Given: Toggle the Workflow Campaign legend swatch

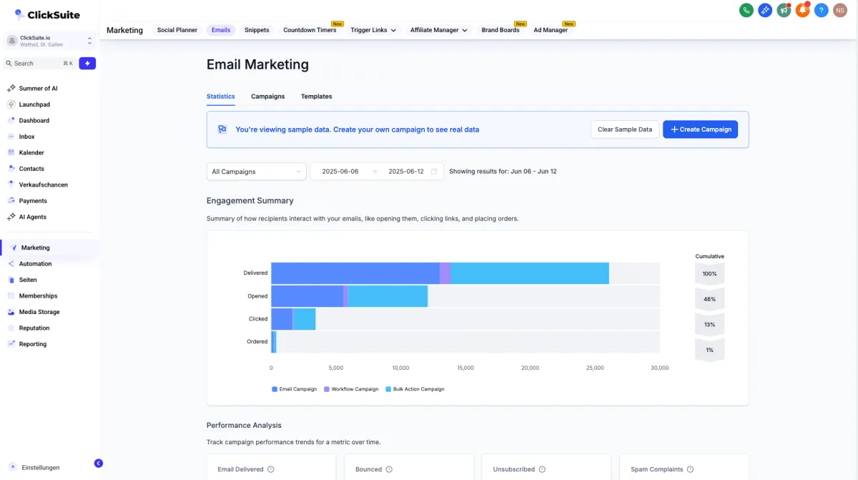Looking at the screenshot, I should [327, 389].
